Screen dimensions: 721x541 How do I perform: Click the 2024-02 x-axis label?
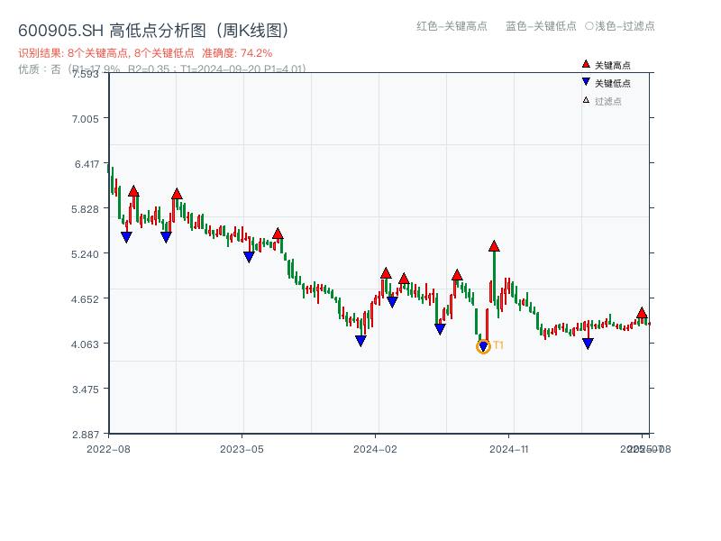point(376,448)
